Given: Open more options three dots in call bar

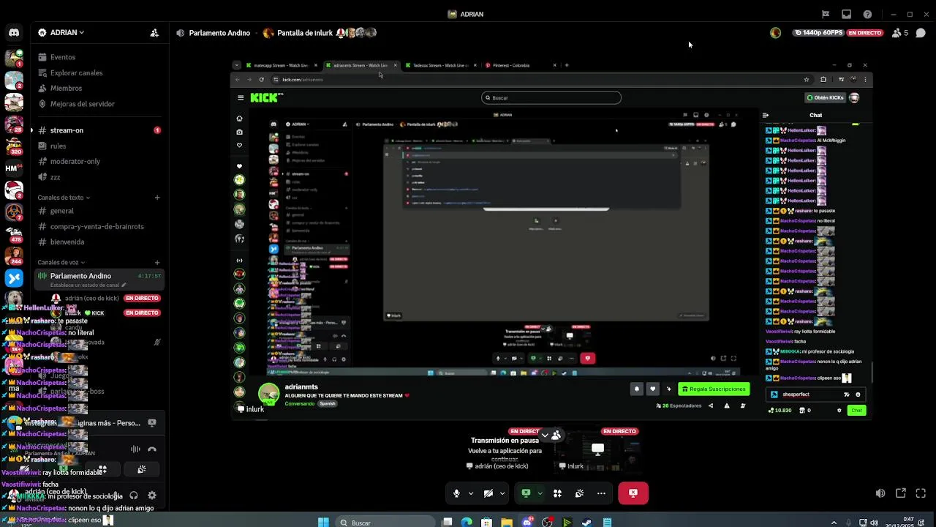Looking at the screenshot, I should tap(601, 493).
